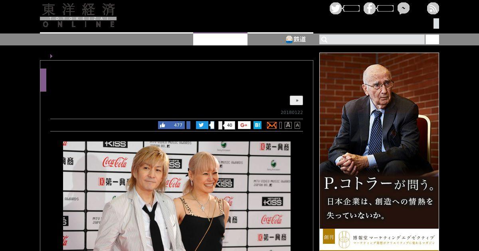Click the header Twitter follower count box
The width and height of the screenshot is (479, 251).
click(351, 8)
